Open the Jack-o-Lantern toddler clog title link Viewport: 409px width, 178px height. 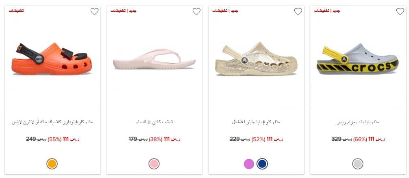click(52, 122)
